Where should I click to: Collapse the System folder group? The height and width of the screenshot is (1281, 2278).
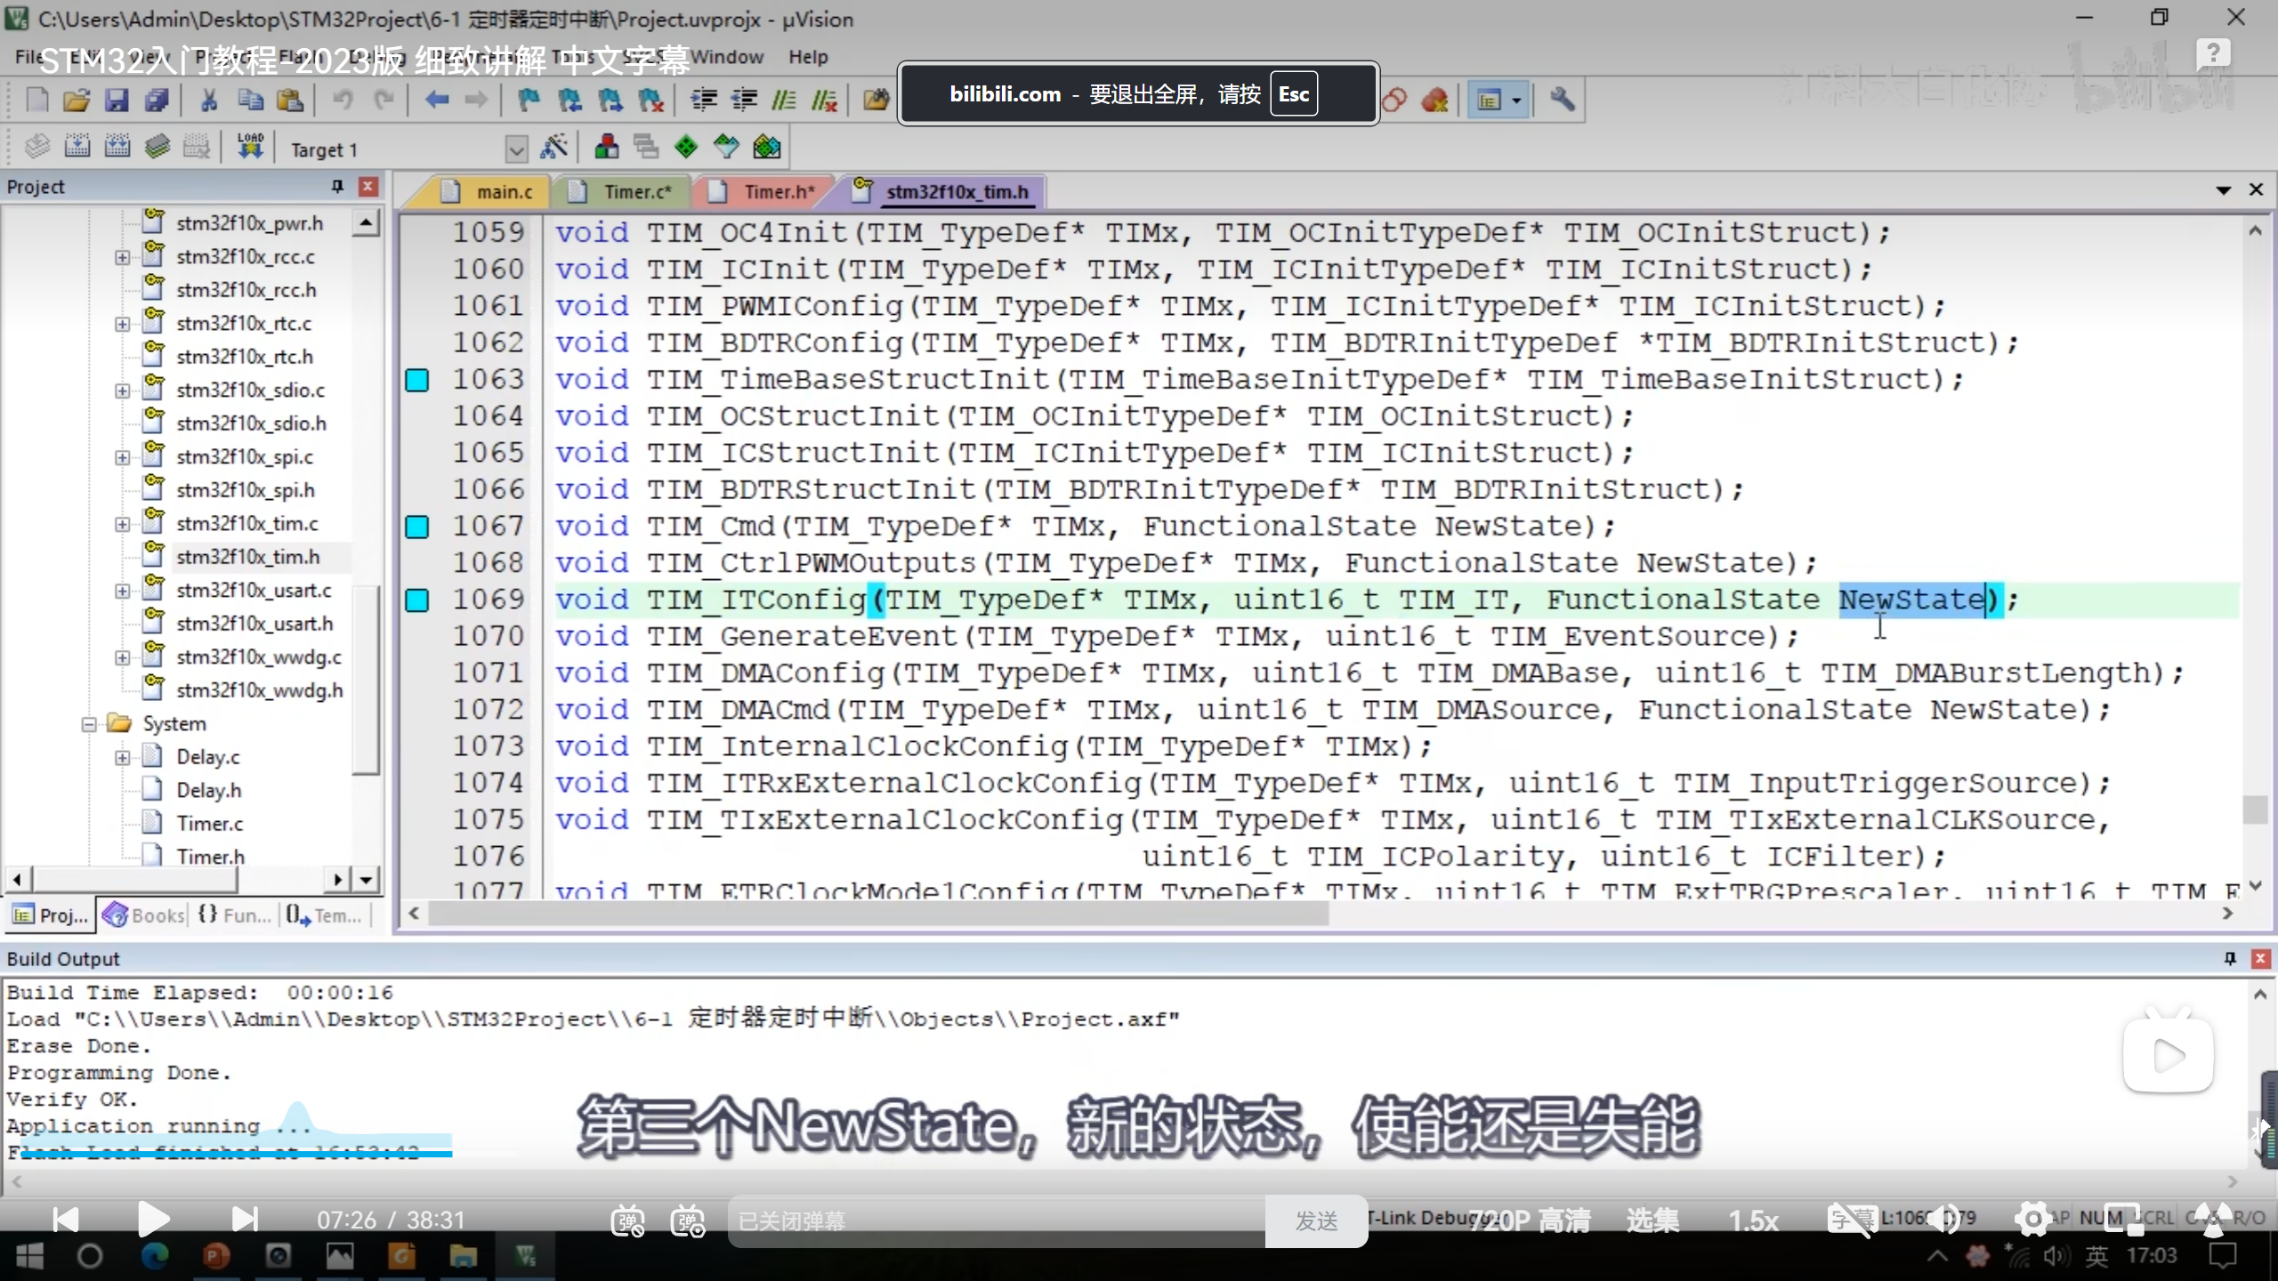click(89, 724)
